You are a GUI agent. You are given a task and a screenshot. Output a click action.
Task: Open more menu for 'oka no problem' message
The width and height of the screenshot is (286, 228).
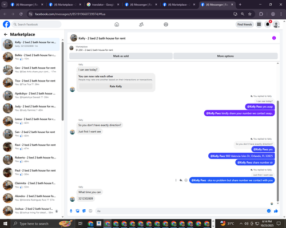(176, 180)
